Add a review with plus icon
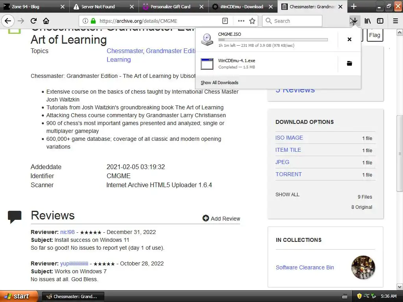403x302 pixels. click(x=221, y=219)
